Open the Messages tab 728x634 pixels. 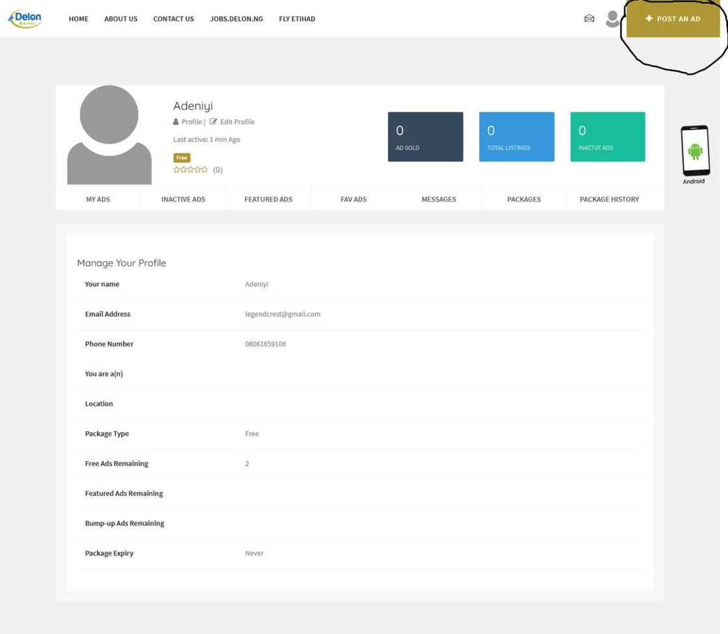pyautogui.click(x=439, y=199)
